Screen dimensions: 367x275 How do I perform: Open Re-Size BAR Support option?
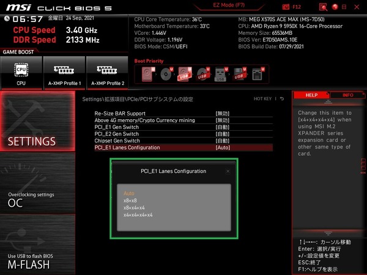tap(183, 114)
